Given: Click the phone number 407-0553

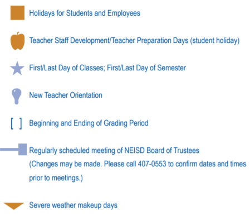Looking at the screenshot, I should 152,164.
